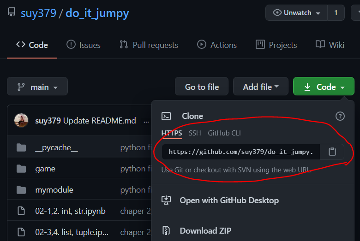360x241 pixels.
Task: Click the eye icon in Unwatch button
Action: click(277, 12)
